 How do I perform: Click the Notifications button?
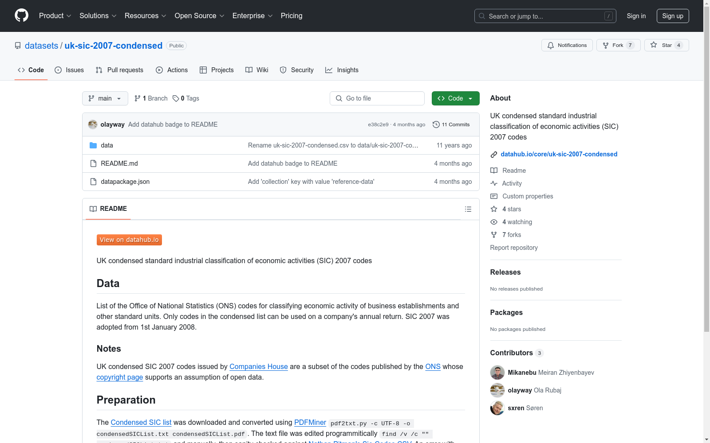(x=567, y=45)
